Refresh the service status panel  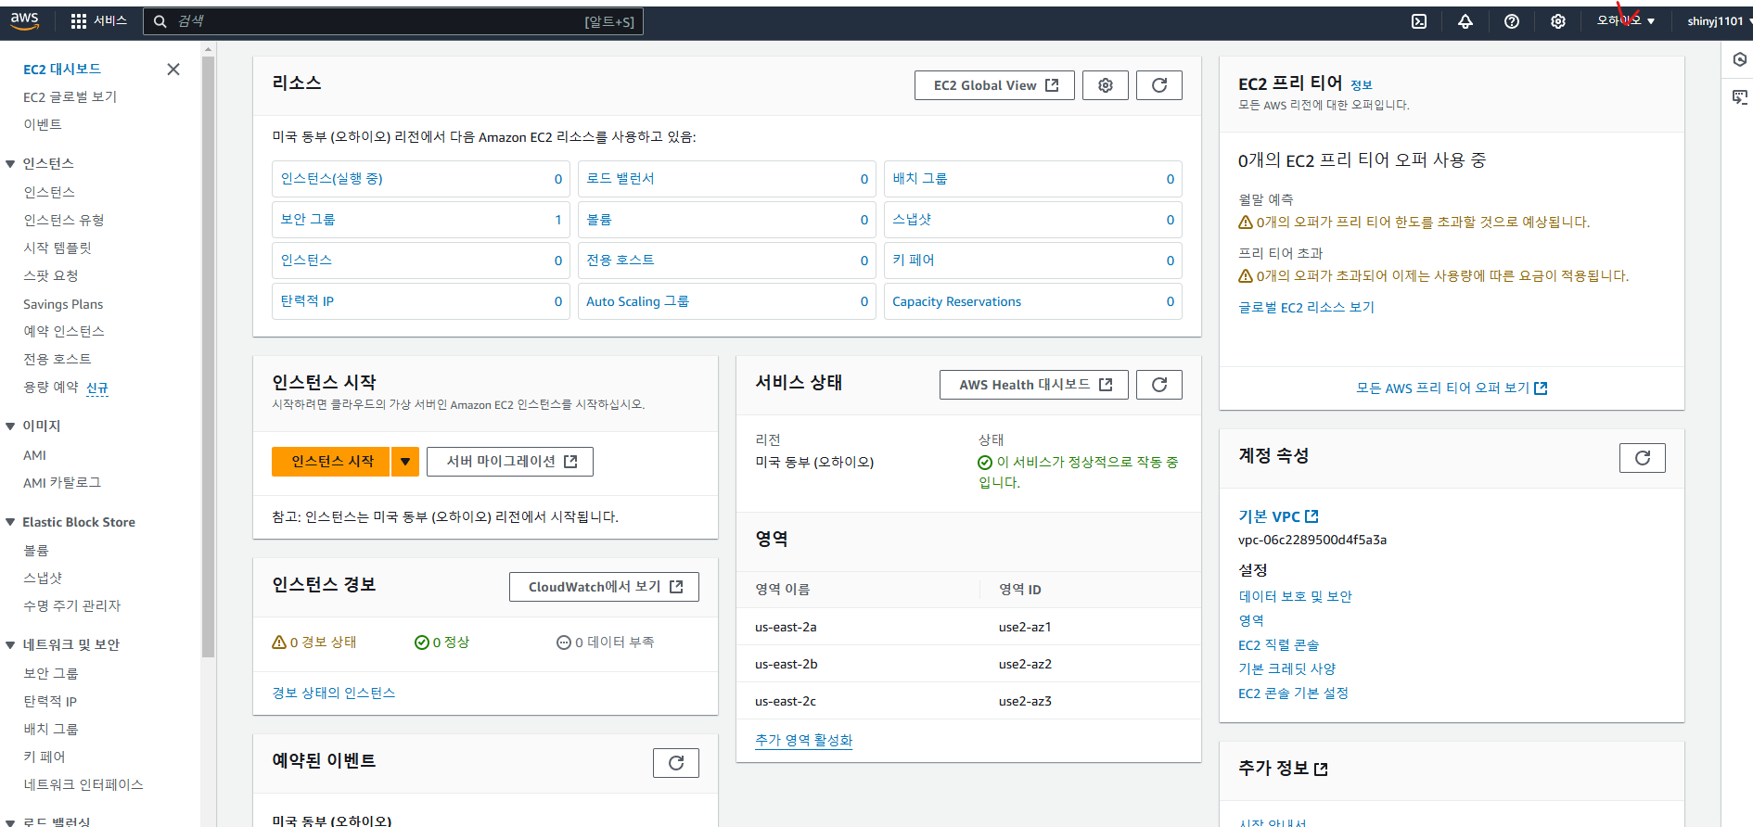click(x=1159, y=385)
